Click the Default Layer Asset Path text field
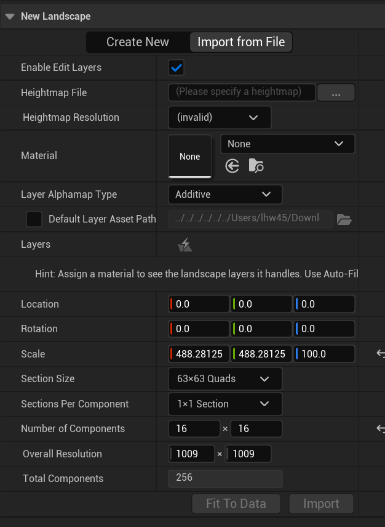The width and height of the screenshot is (385, 527). coord(250,219)
